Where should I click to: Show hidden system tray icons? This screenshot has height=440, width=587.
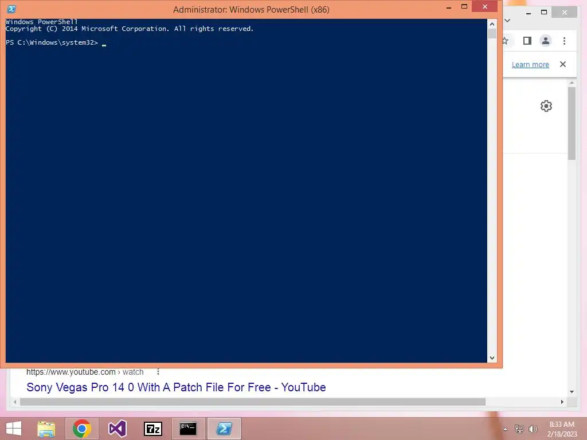tap(506, 429)
